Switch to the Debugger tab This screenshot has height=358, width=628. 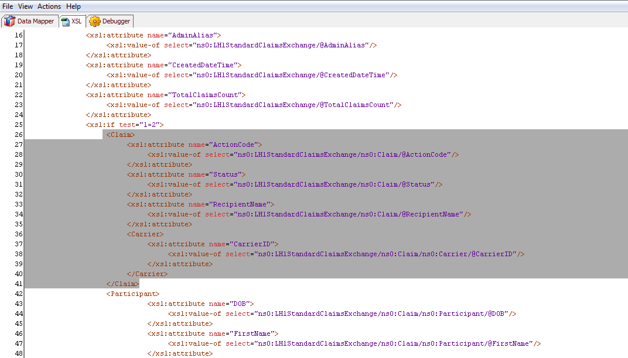110,21
